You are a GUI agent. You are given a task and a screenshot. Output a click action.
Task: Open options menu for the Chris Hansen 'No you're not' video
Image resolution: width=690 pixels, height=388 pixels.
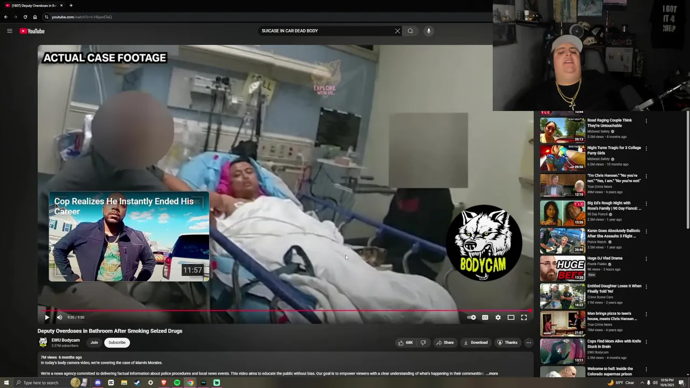[x=646, y=176]
